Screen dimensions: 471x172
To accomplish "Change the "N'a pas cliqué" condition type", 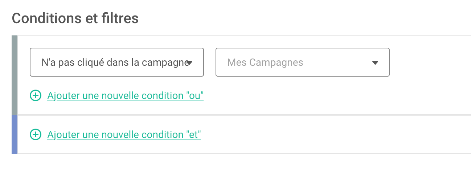I will (117, 62).
